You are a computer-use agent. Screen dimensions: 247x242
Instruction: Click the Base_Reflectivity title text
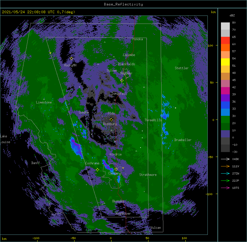pos(123,4)
